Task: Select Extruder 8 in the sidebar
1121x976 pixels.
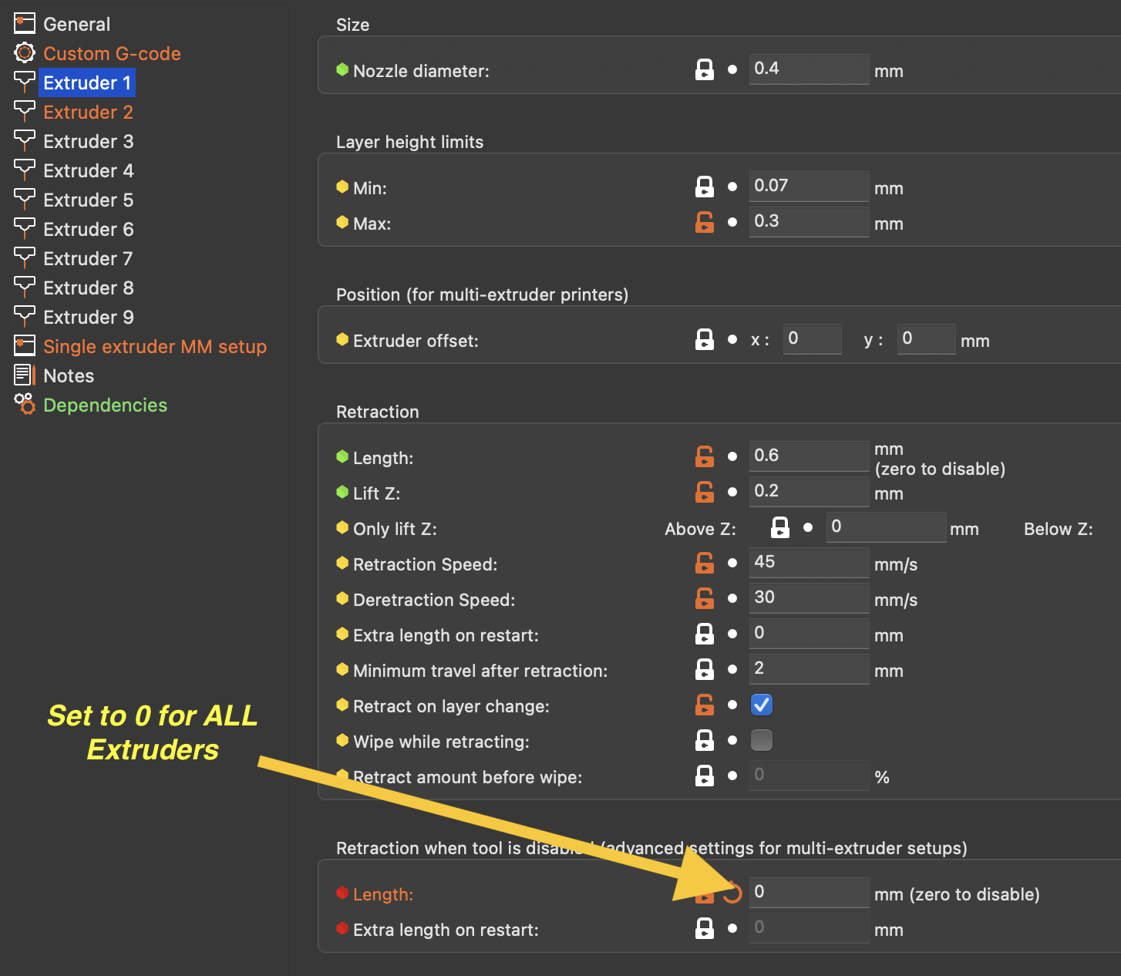Action: click(x=88, y=288)
